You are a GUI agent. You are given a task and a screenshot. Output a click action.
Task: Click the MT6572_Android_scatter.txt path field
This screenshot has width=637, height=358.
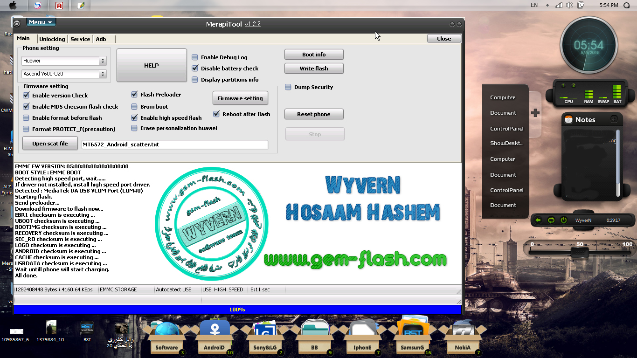click(175, 145)
